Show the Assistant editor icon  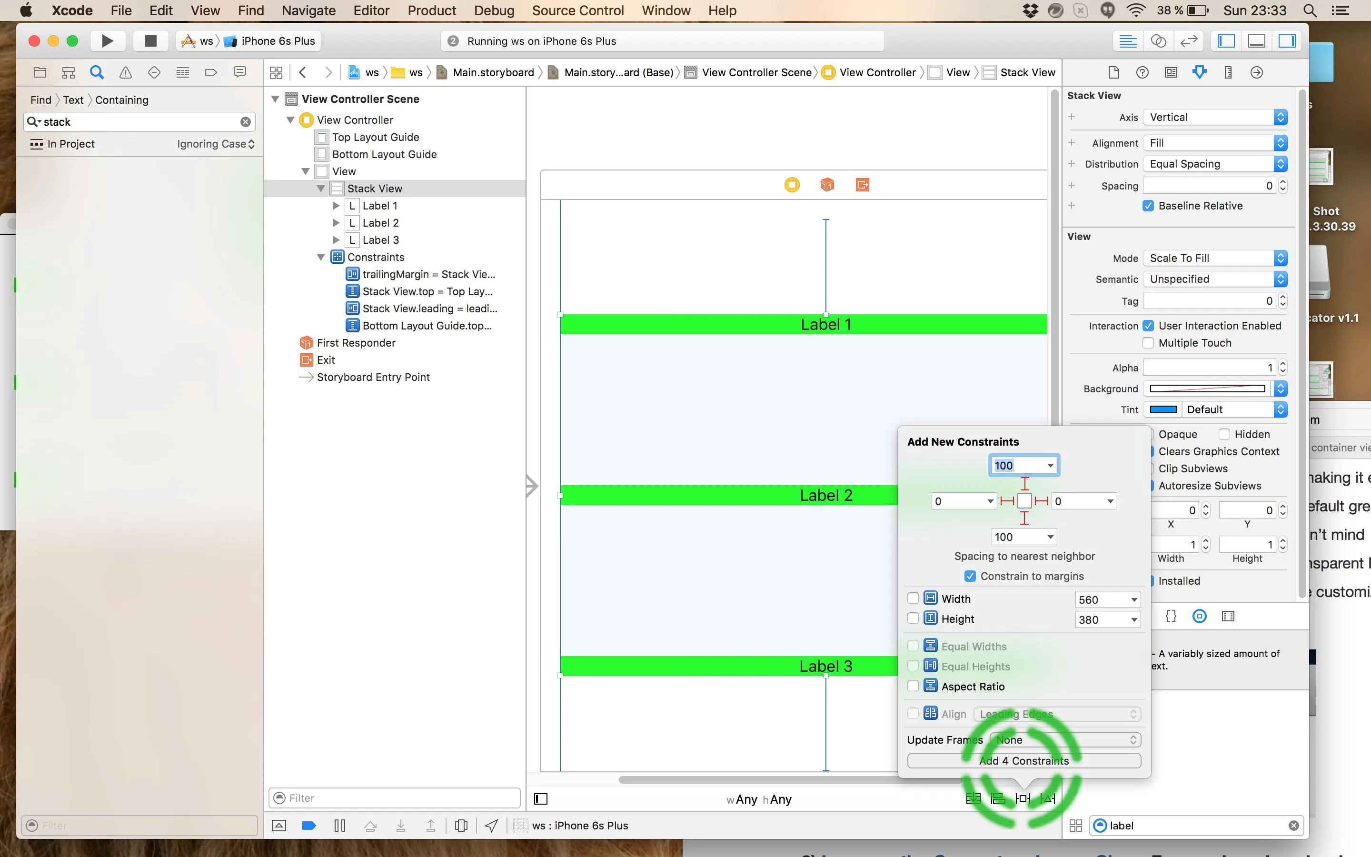[1158, 41]
